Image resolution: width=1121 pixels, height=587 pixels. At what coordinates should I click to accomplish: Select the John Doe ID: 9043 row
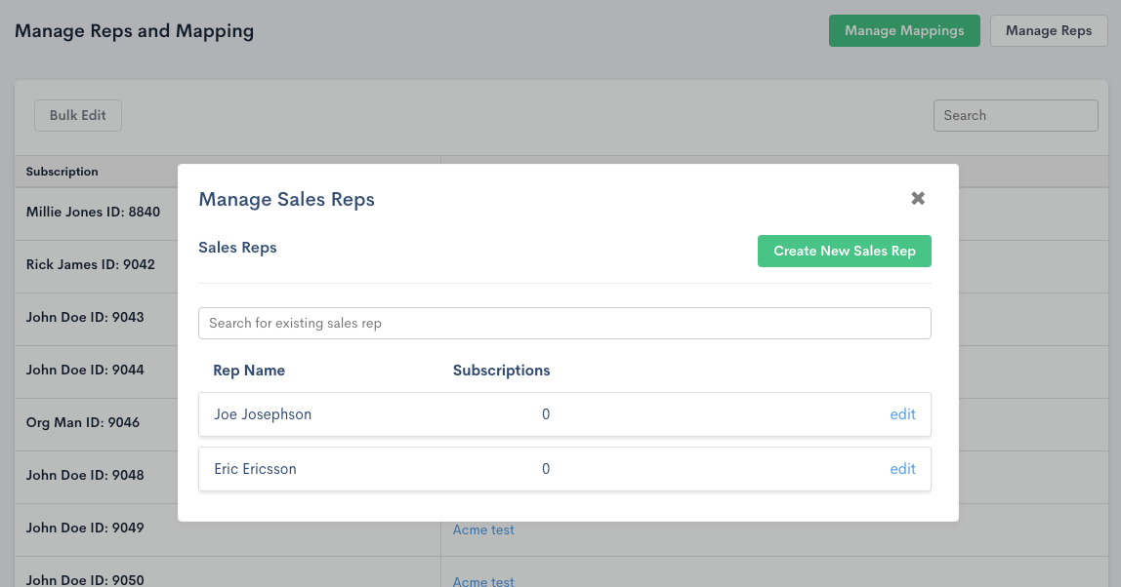pyautogui.click(x=85, y=317)
